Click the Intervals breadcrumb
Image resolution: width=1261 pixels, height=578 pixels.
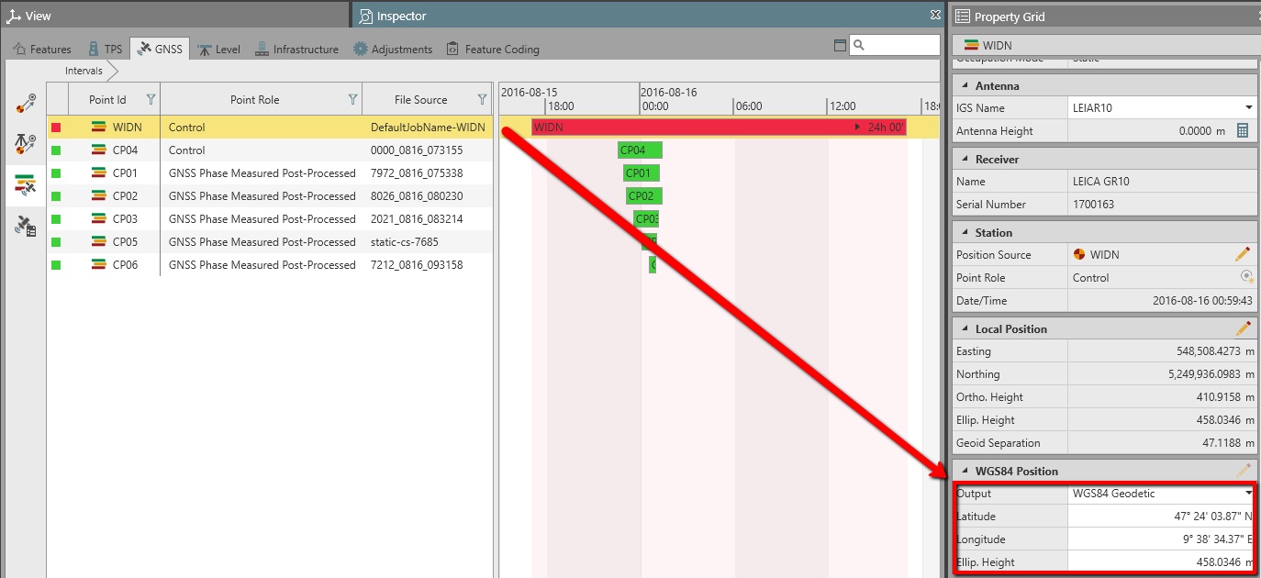[84, 71]
